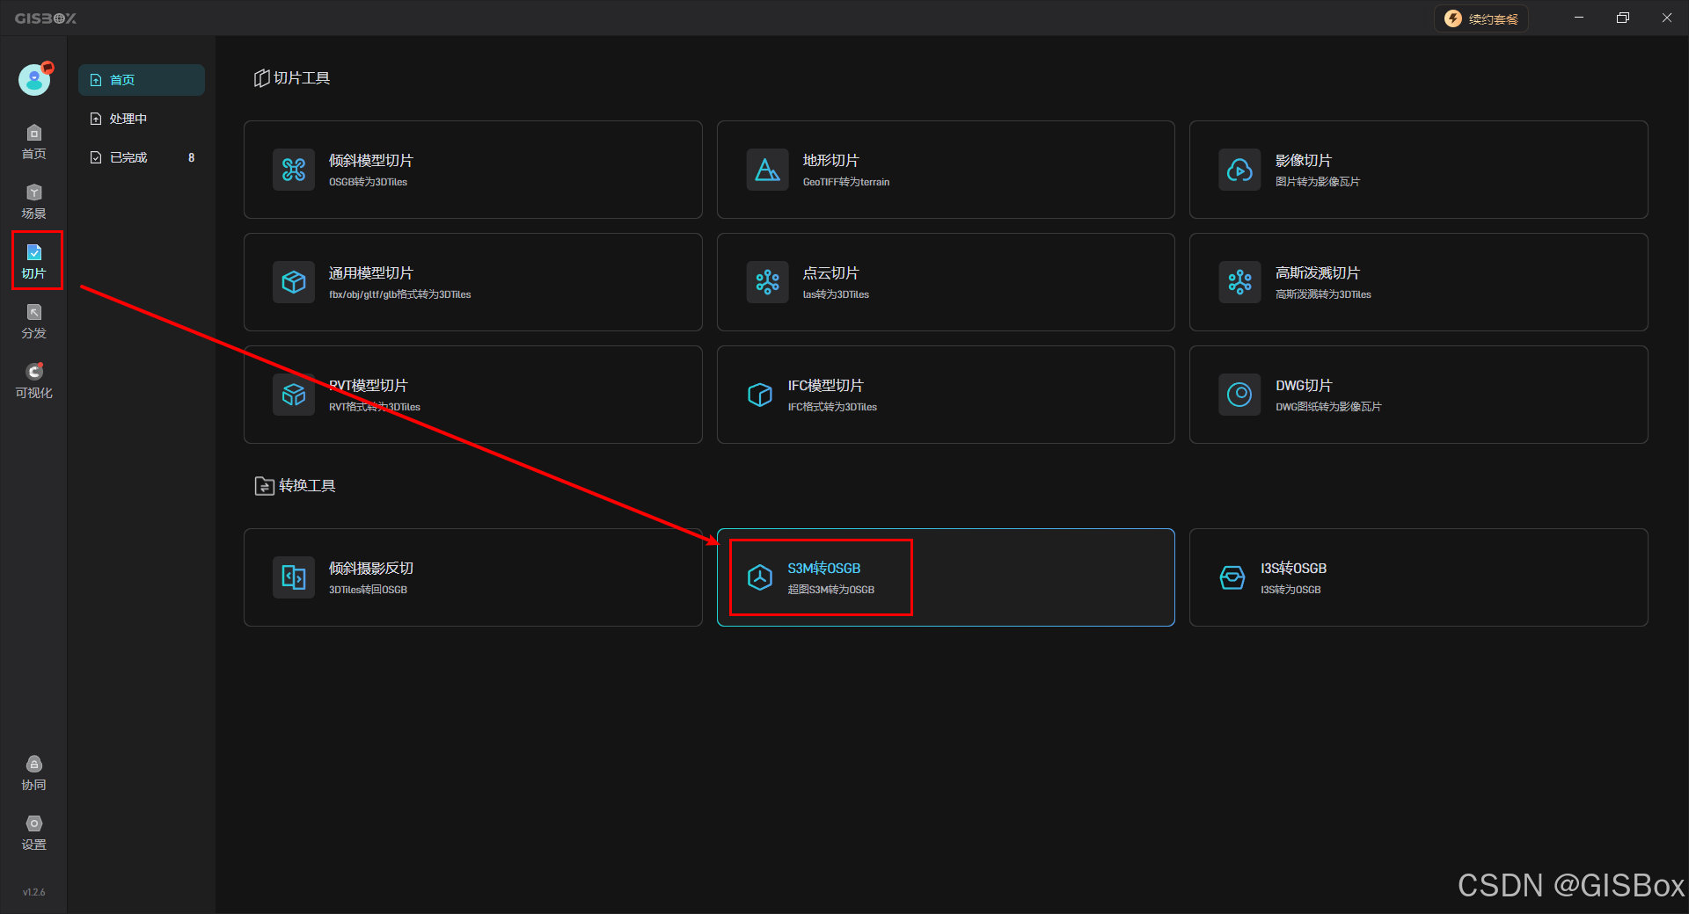Open the 场景 section
The width and height of the screenshot is (1689, 914).
[33, 202]
